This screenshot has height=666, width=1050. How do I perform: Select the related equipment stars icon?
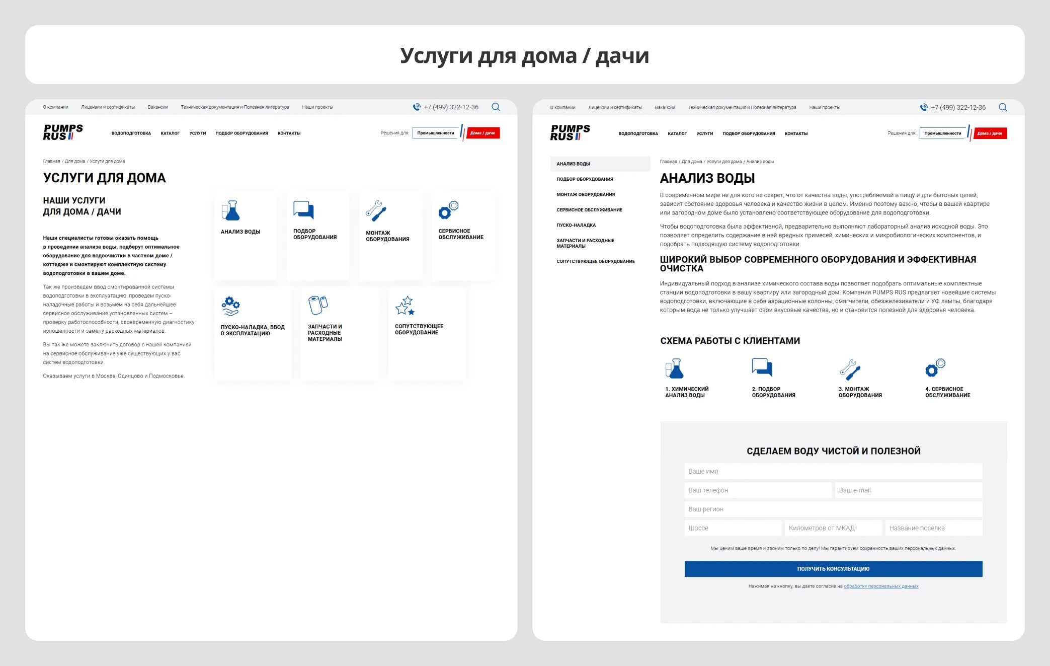[x=405, y=306]
